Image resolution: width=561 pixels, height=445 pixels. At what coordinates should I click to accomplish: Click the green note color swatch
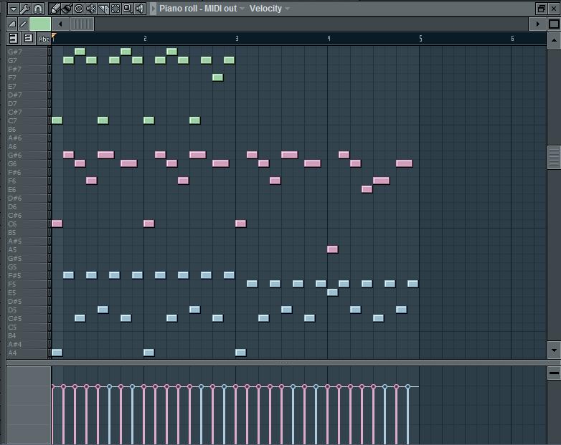pyautogui.click(x=39, y=24)
